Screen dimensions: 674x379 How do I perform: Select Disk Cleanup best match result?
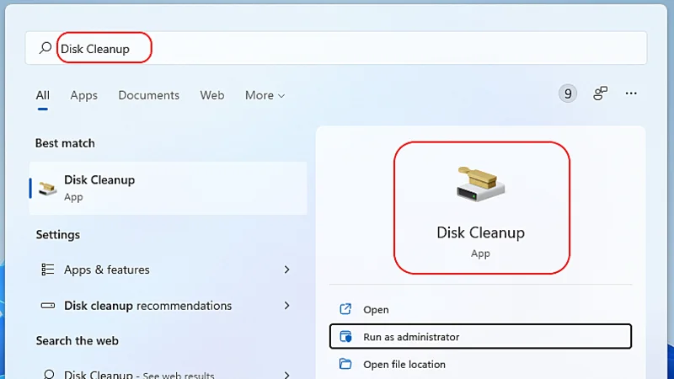coord(168,188)
